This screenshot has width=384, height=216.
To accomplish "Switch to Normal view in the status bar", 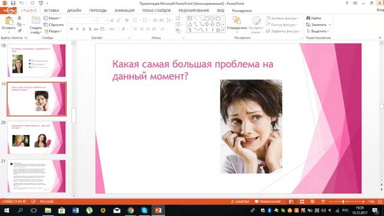I will tap(291, 202).
